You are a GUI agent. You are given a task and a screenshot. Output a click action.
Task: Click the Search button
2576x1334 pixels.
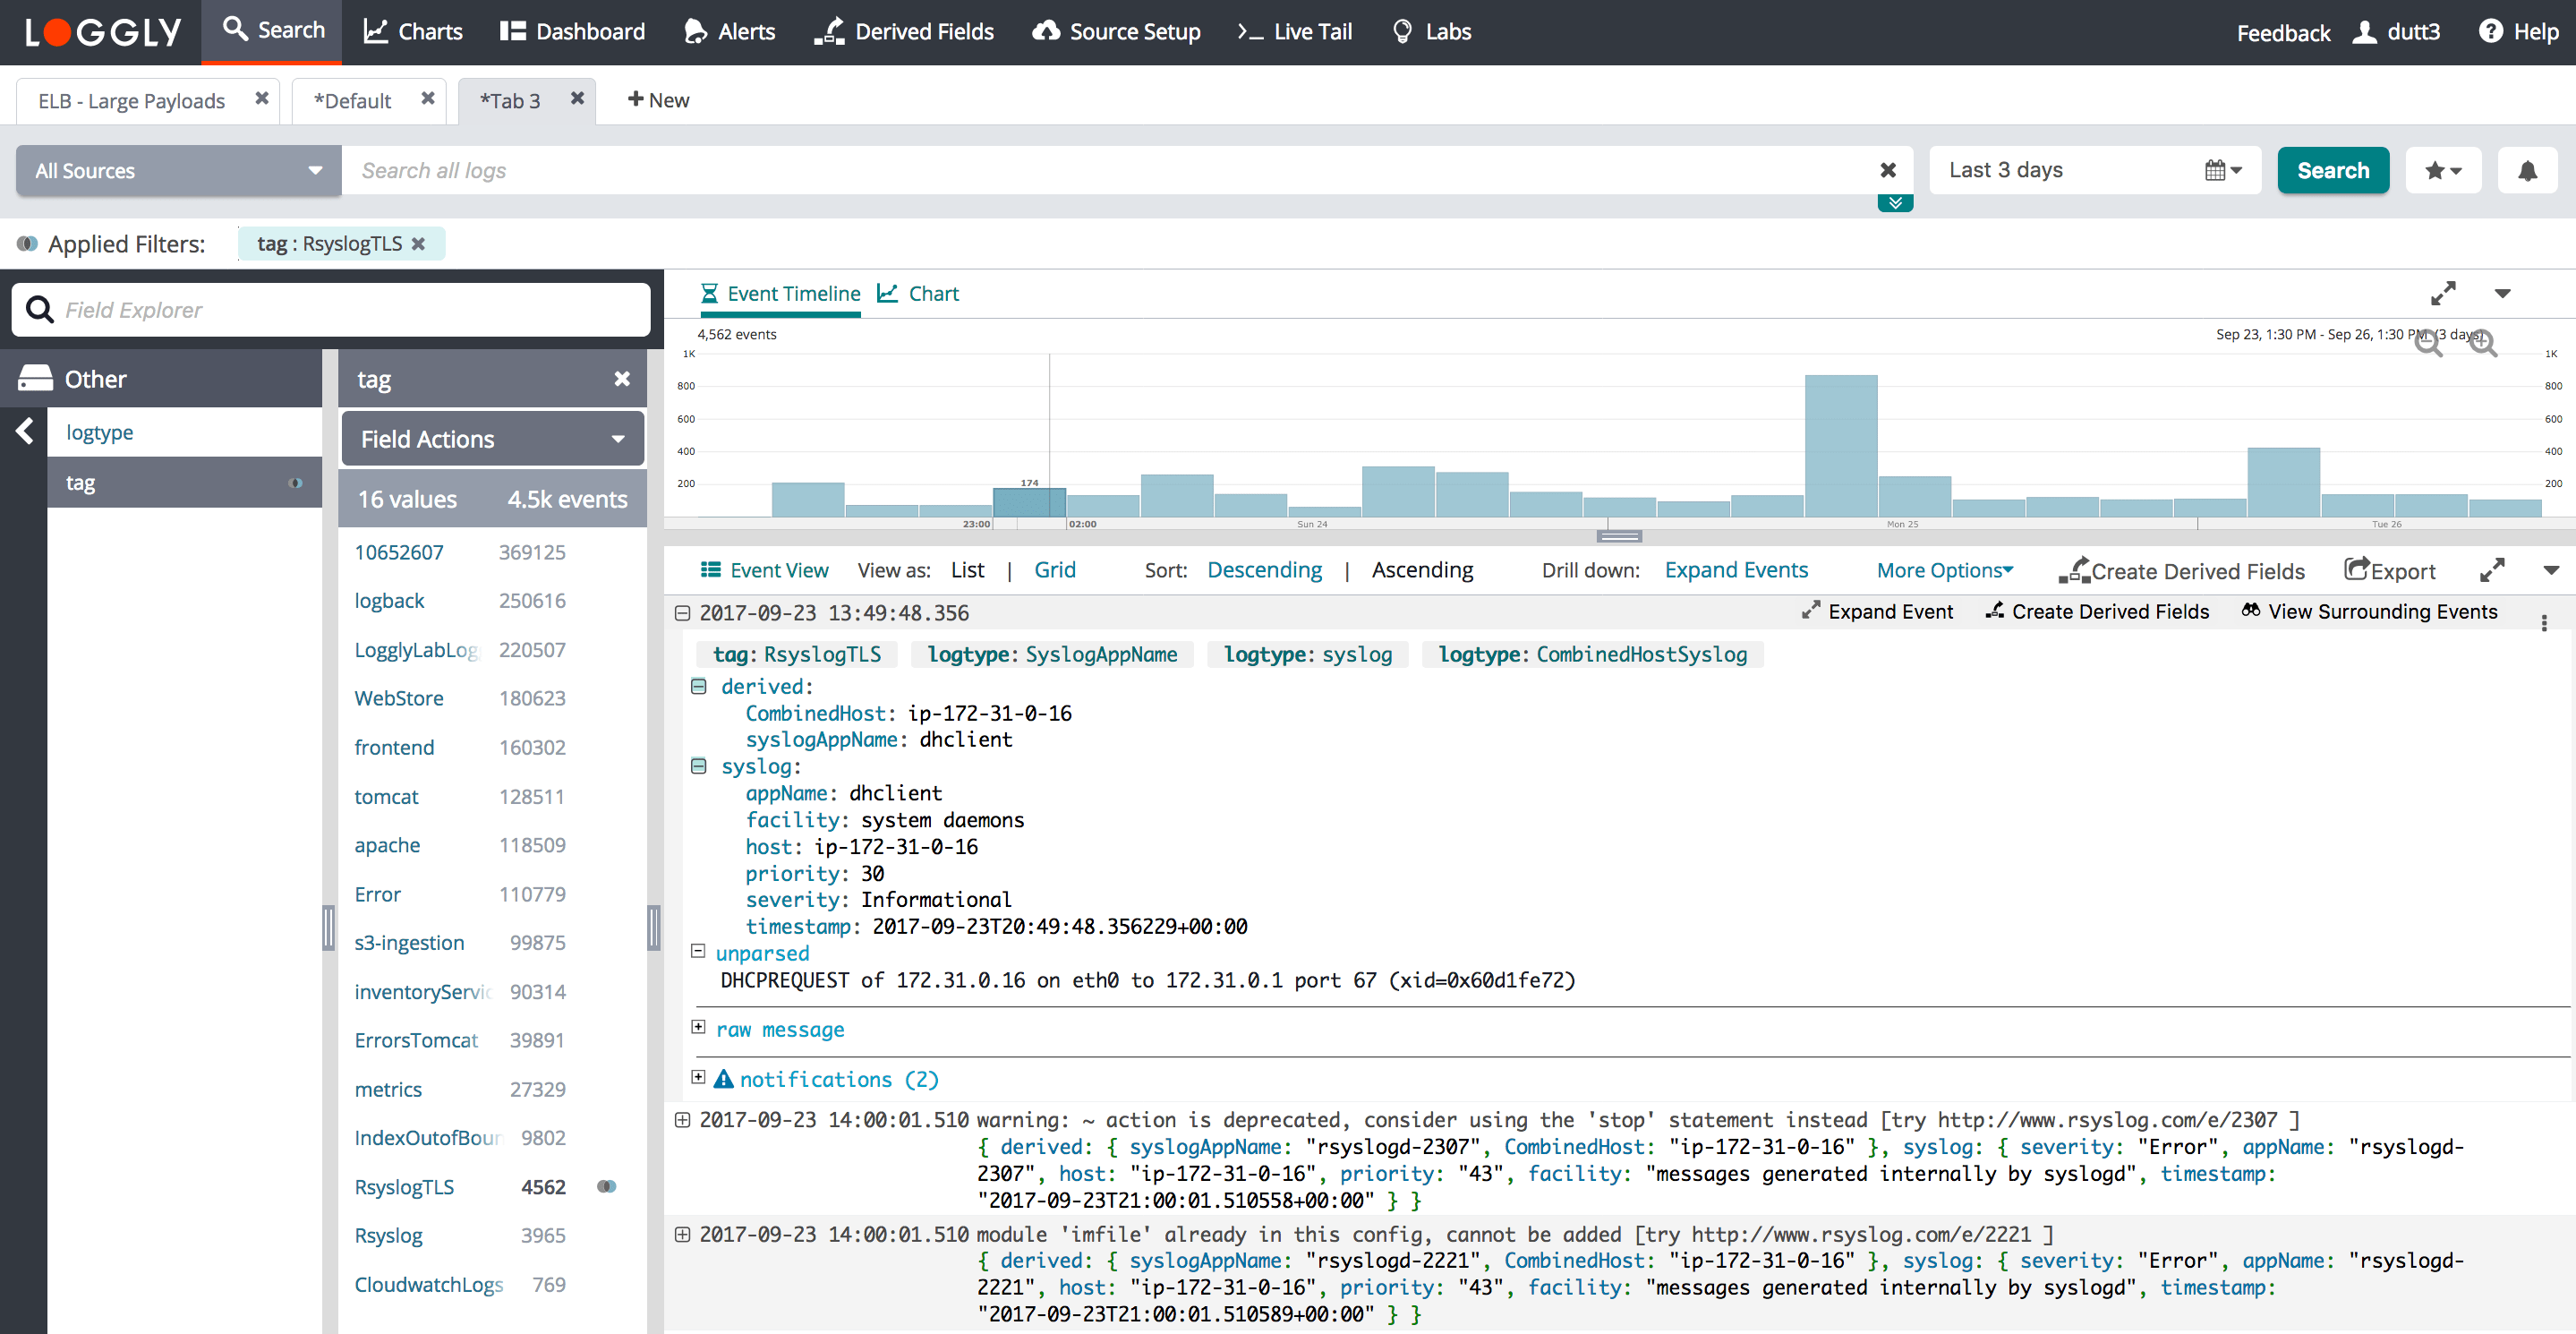[2330, 168]
